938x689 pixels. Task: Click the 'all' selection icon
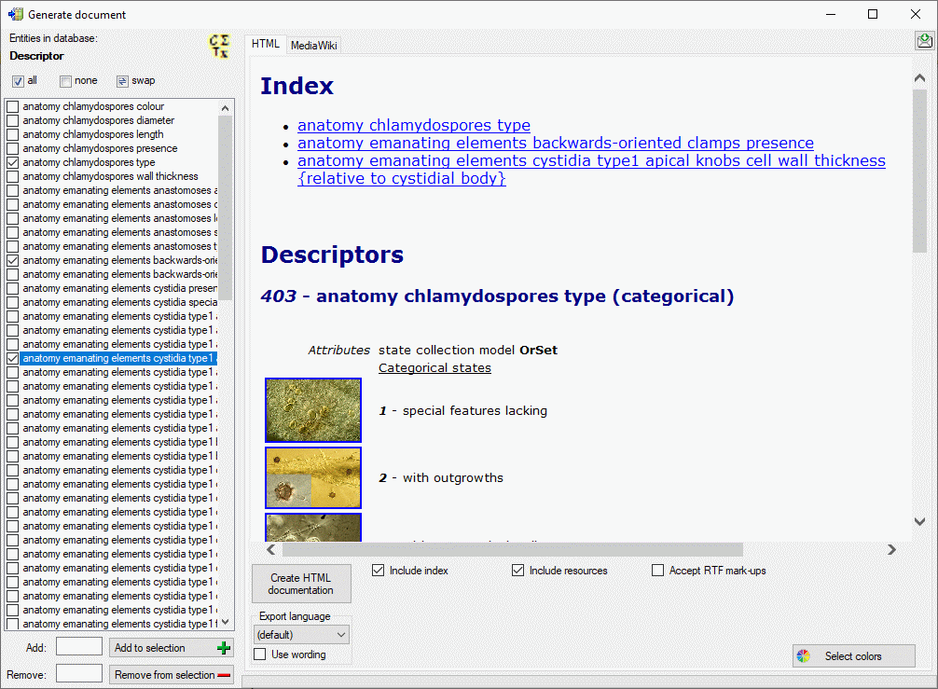click(18, 81)
